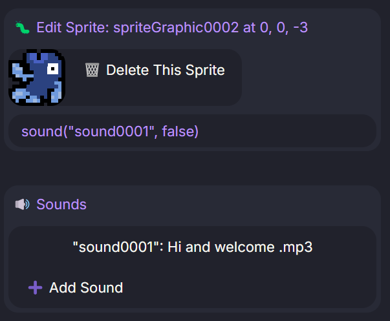Viewport: 390px width, 321px height.
Task: Click the word "false" in the script
Action: [x=177, y=132]
